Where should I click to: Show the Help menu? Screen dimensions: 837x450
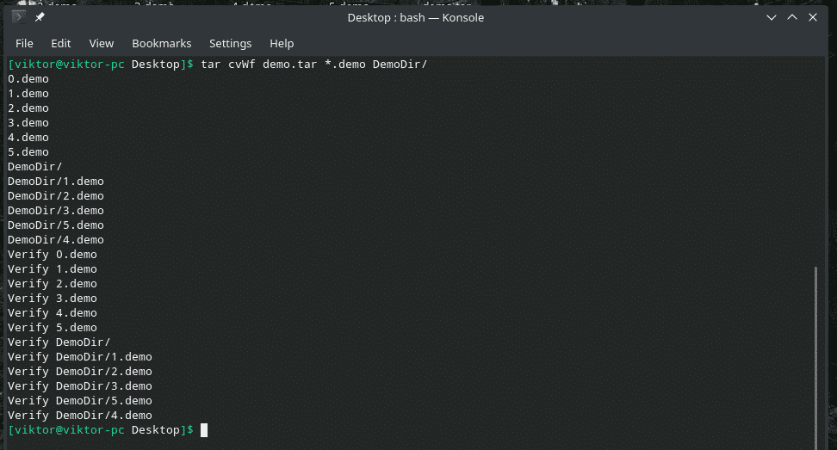pyautogui.click(x=282, y=43)
